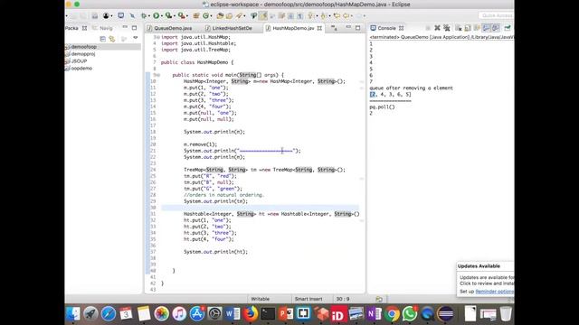Click the green Run button in the toolbar
The image size is (579, 325).
tap(157, 16)
